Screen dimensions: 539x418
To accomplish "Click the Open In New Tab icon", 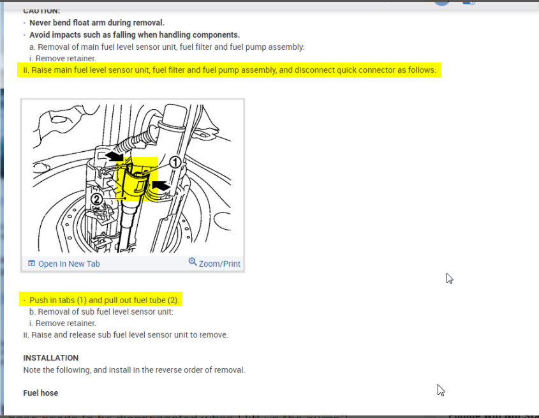I will pyautogui.click(x=31, y=264).
